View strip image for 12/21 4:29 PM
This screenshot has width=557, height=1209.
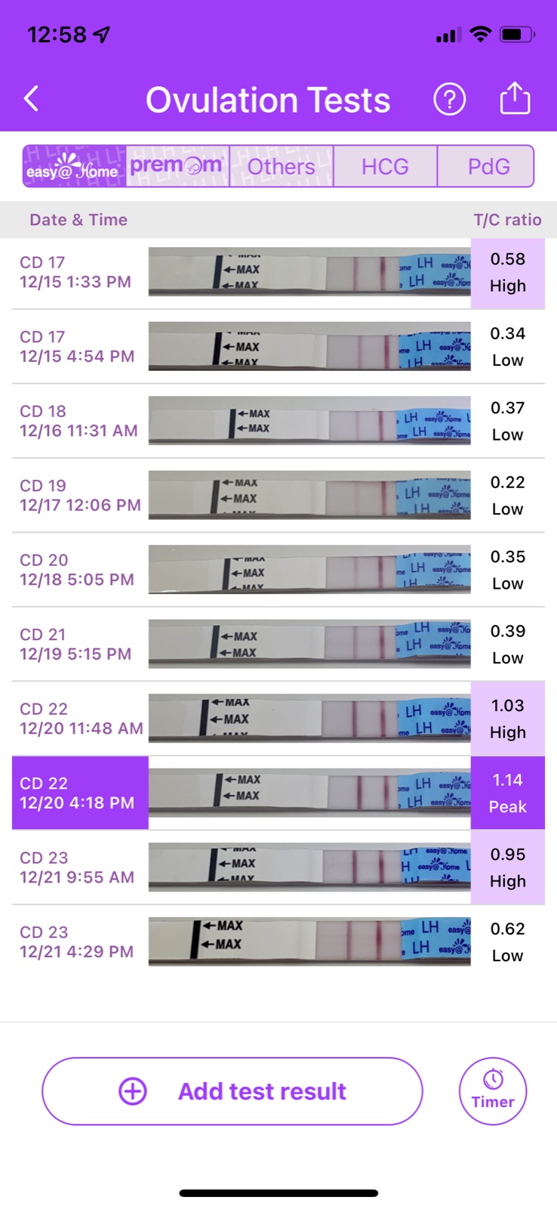click(309, 942)
